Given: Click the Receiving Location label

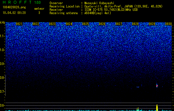Looking at the screenshot, I should pos(64,6).
